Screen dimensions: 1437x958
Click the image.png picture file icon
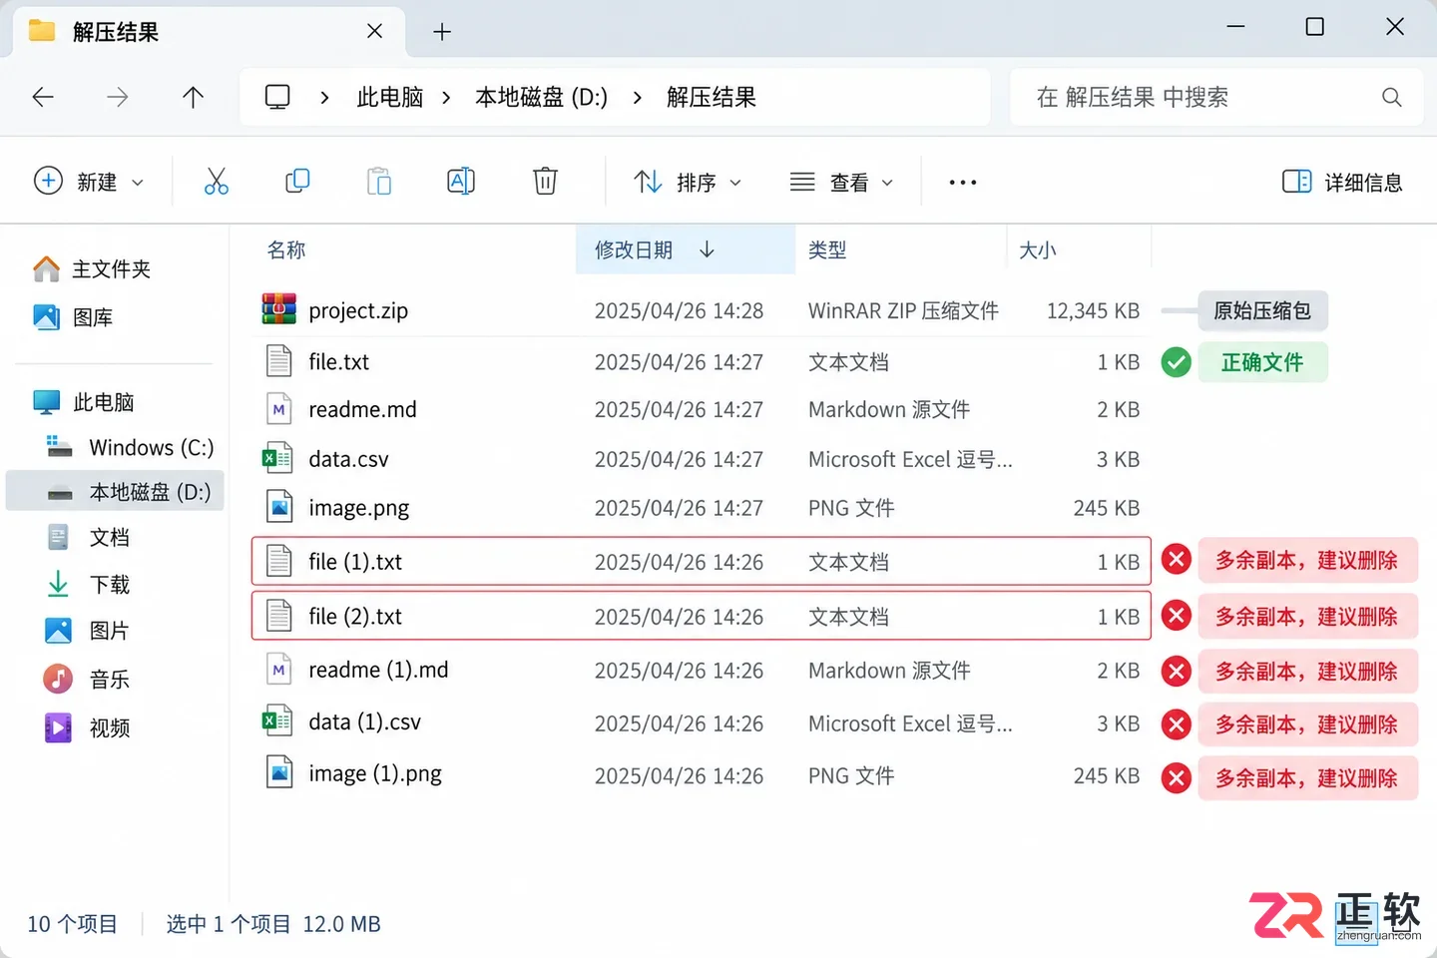click(x=279, y=507)
